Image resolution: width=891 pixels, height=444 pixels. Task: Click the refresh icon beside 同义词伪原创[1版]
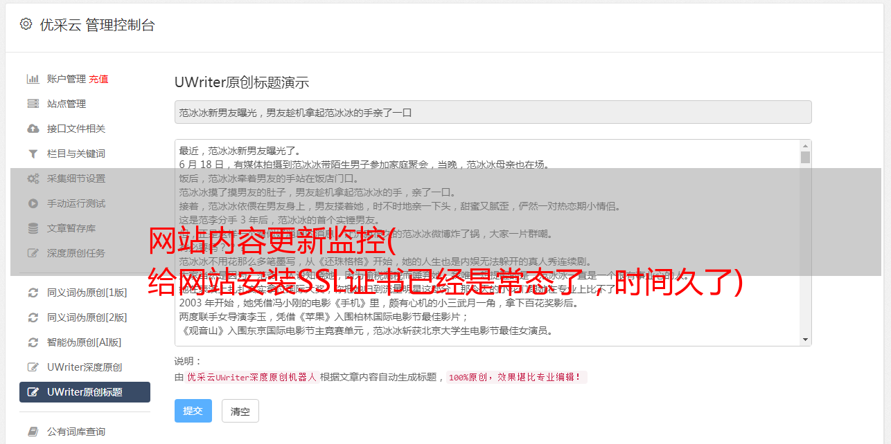[33, 293]
